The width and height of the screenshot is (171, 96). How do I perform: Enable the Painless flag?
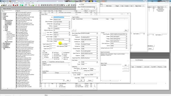62,56
